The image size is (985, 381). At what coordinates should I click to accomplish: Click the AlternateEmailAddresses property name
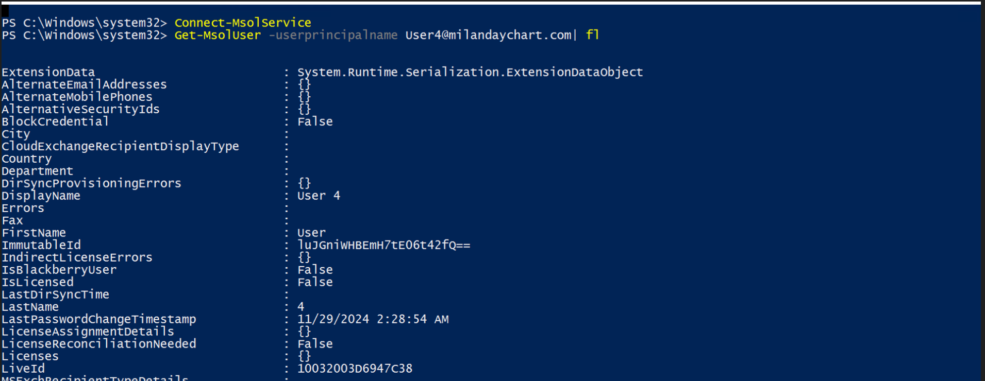coord(84,85)
